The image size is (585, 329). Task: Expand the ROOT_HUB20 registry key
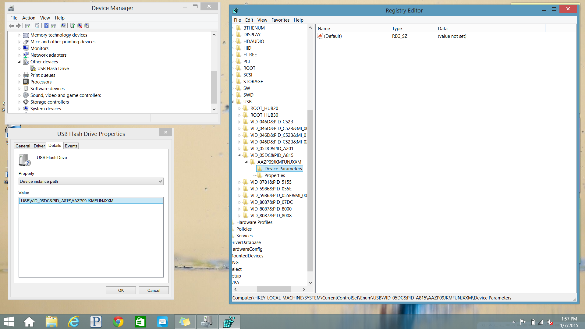point(239,108)
